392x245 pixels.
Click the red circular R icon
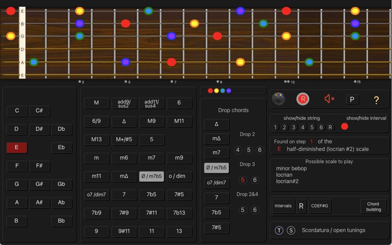point(303,99)
